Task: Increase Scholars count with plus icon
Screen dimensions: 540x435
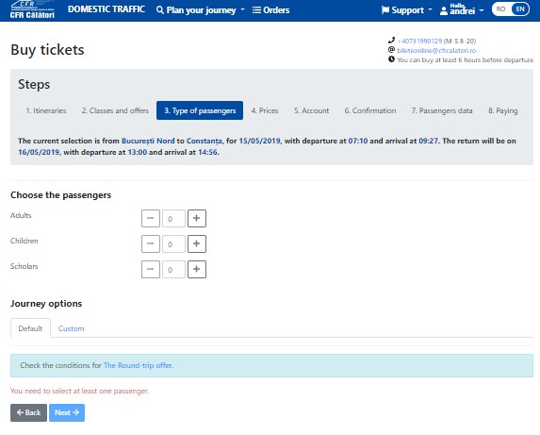Action: tap(197, 269)
